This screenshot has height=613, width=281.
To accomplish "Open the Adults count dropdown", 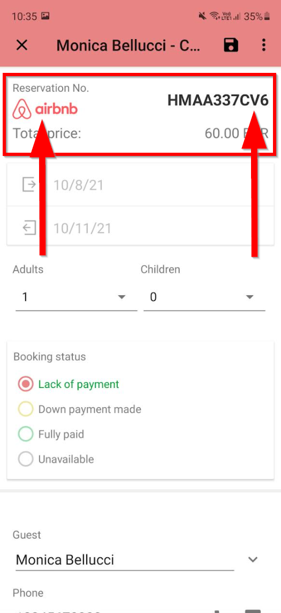I will 77,297.
